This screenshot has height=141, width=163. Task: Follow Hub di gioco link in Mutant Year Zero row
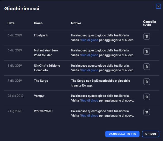[x=90, y=55]
